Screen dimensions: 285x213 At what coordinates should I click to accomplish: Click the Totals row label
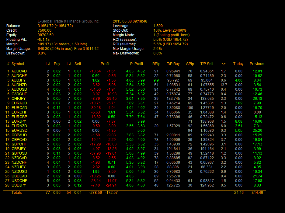click(x=16, y=193)
